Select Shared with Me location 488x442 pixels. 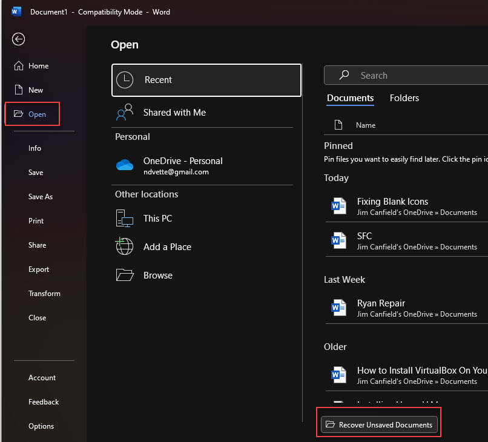pos(202,113)
